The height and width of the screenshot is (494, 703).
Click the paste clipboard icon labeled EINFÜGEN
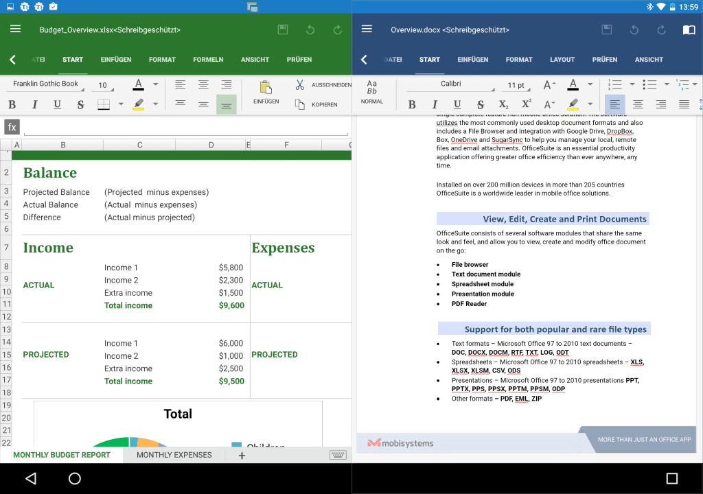pyautogui.click(x=266, y=87)
